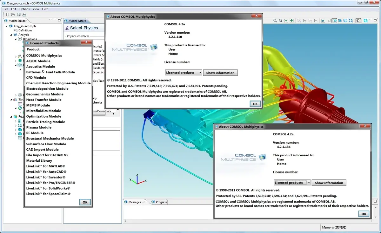
Task: Open the Model Builder view menu triangle
Action: point(50,20)
